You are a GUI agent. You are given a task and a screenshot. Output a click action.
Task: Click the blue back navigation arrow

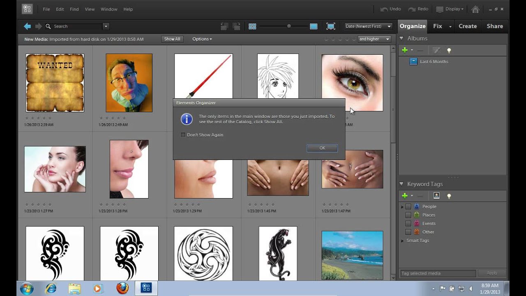click(28, 26)
